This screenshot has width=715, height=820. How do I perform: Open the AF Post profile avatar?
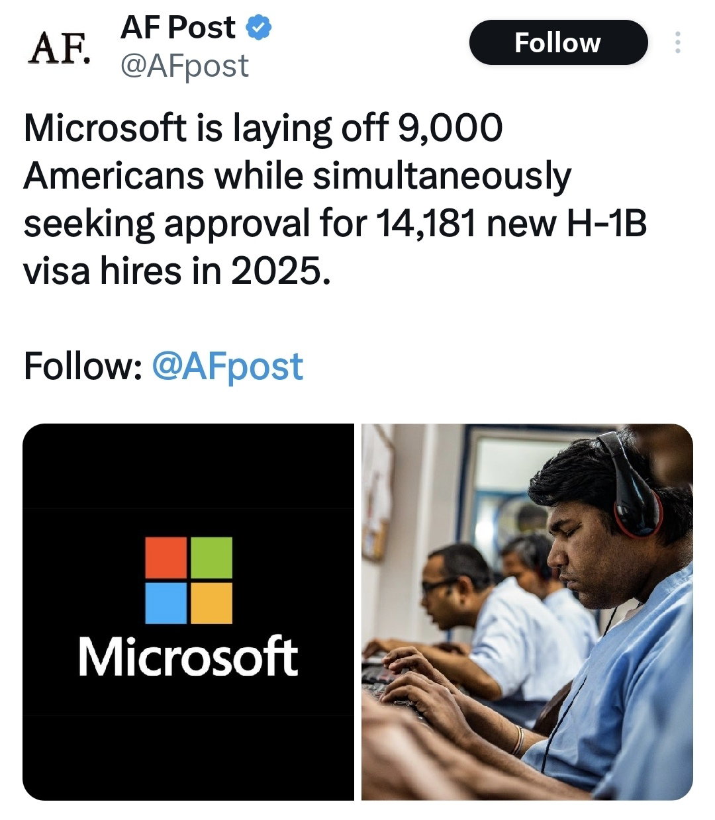(58, 46)
